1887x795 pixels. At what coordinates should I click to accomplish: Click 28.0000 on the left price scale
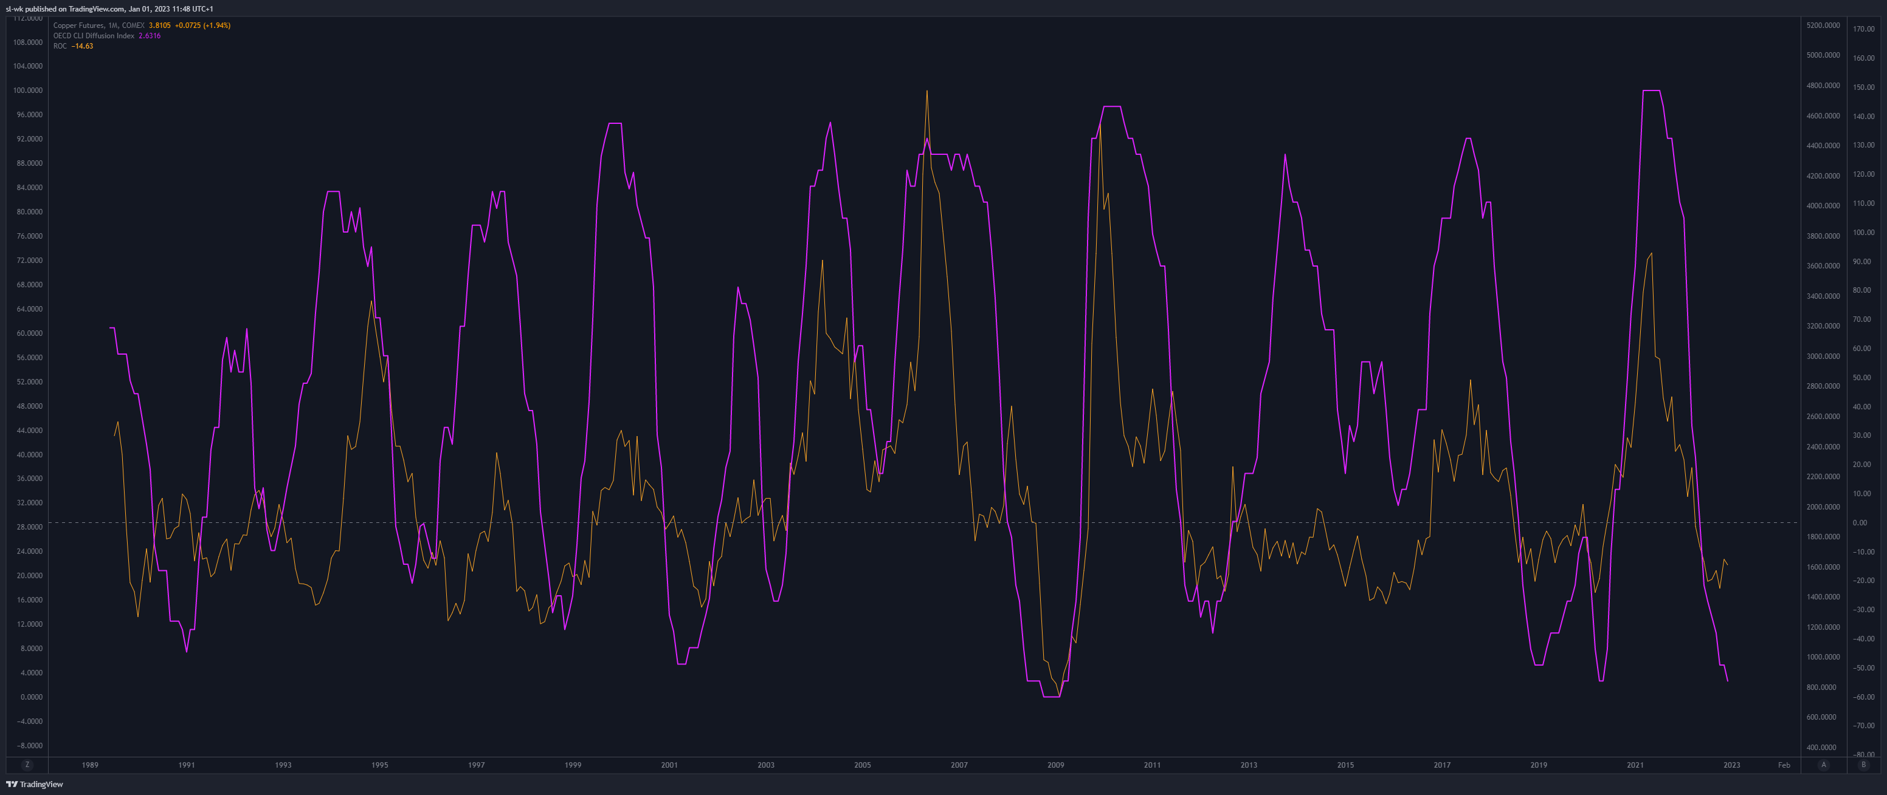29,527
